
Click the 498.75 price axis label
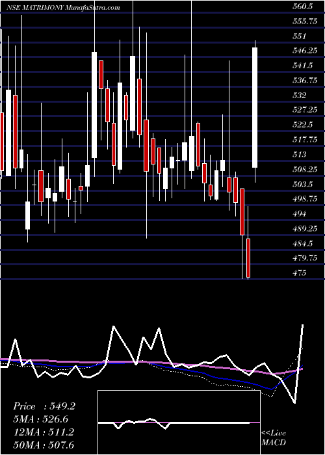point(305,199)
